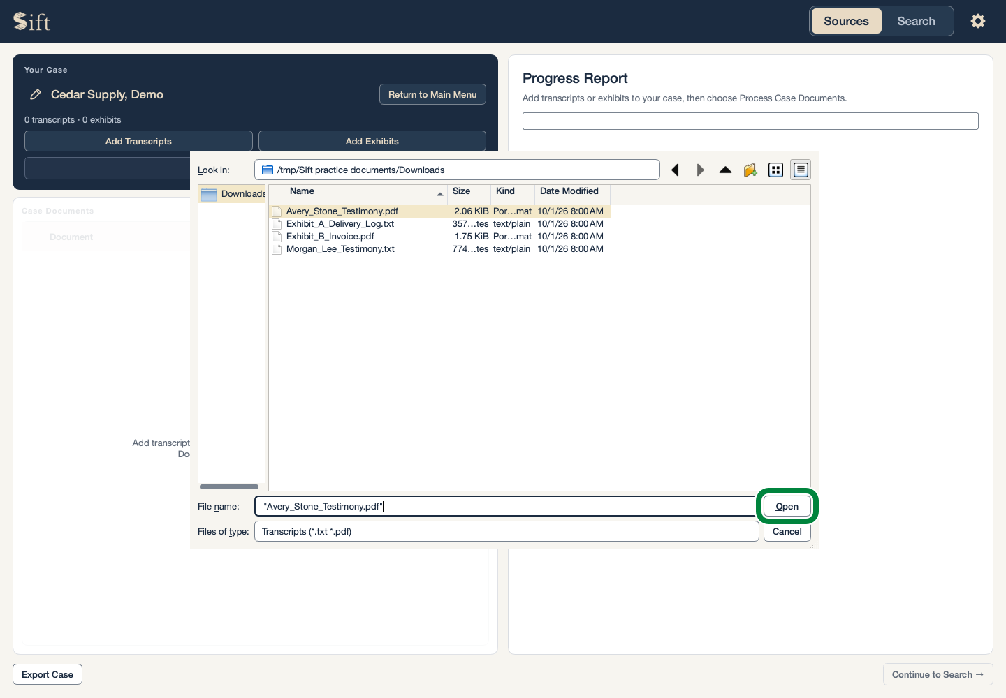Screen dimensions: 1006x698
Task: Click the Sift logo
Action: click(32, 22)
